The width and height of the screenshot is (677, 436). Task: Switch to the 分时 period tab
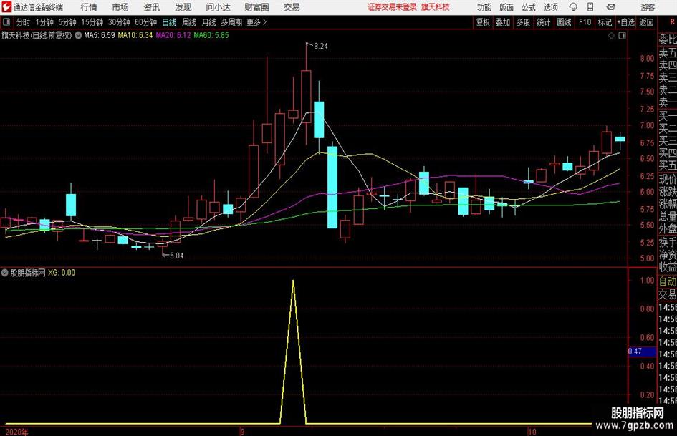pyautogui.click(x=24, y=22)
